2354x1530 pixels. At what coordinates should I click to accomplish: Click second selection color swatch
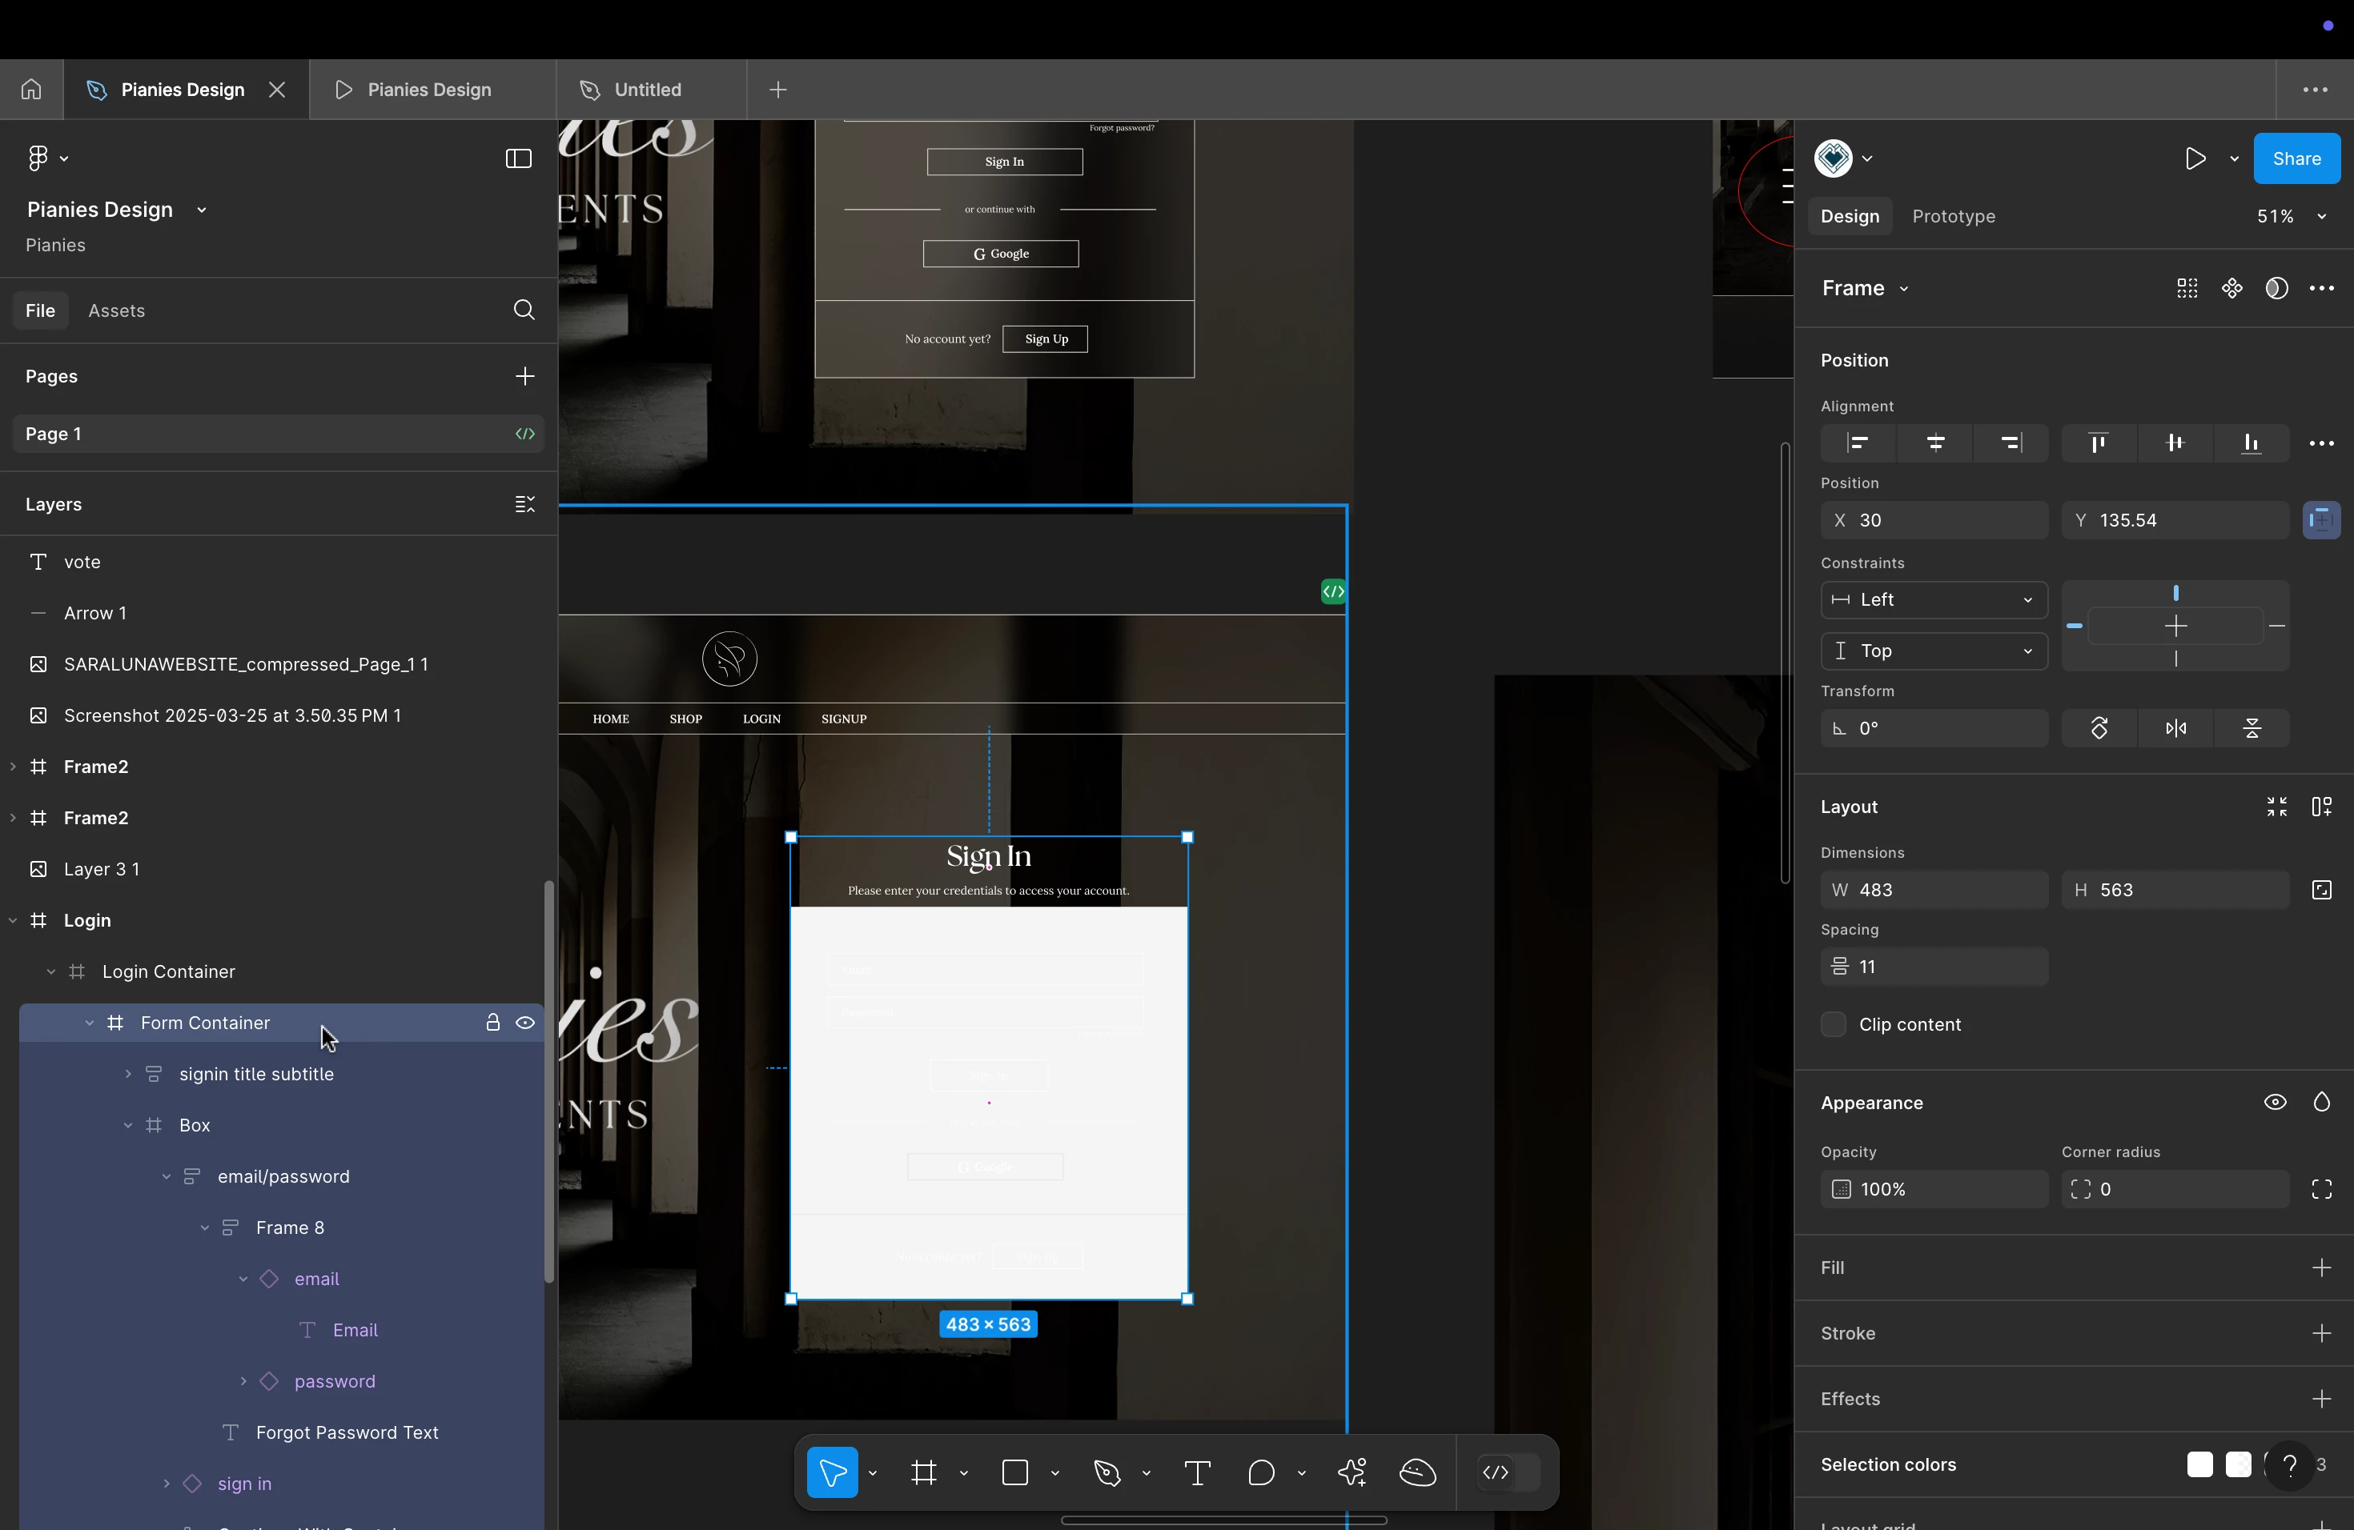click(x=2238, y=1464)
